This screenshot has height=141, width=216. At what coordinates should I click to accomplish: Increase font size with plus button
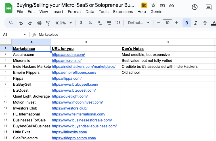click(x=177, y=23)
